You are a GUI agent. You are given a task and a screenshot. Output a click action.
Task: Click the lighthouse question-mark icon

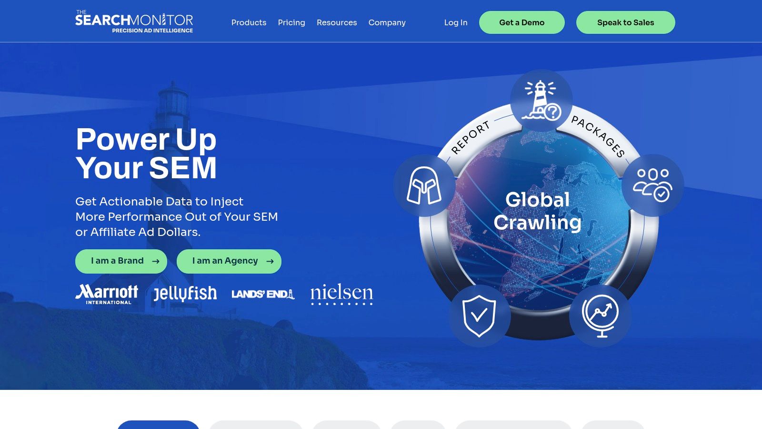(x=541, y=101)
